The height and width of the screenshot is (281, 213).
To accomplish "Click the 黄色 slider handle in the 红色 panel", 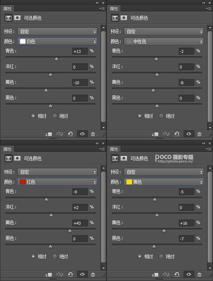I will pyautogui.click(x=70, y=231).
